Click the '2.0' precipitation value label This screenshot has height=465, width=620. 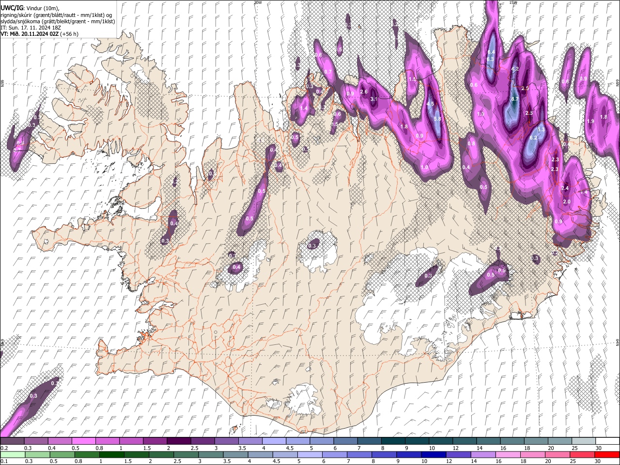(567, 201)
